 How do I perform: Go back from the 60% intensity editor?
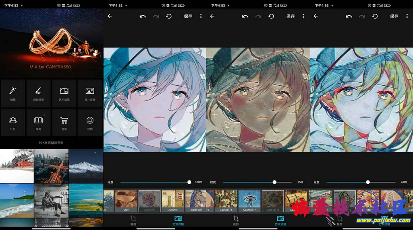[316, 16]
